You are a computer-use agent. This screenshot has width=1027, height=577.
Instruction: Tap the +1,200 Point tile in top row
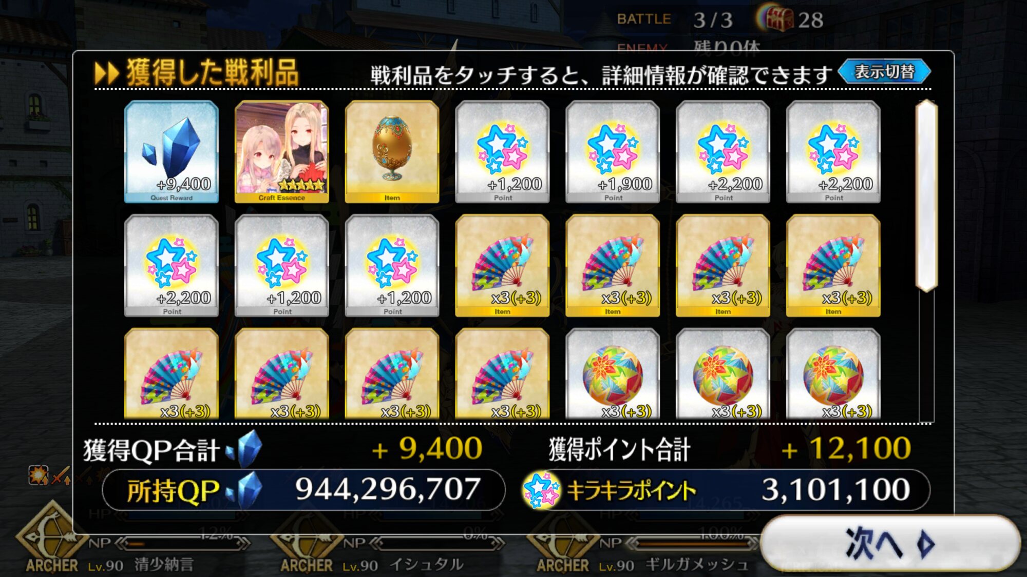coord(502,152)
